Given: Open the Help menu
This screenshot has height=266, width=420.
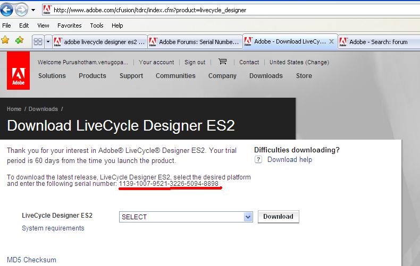Looking at the screenshot, I should point(117,25).
